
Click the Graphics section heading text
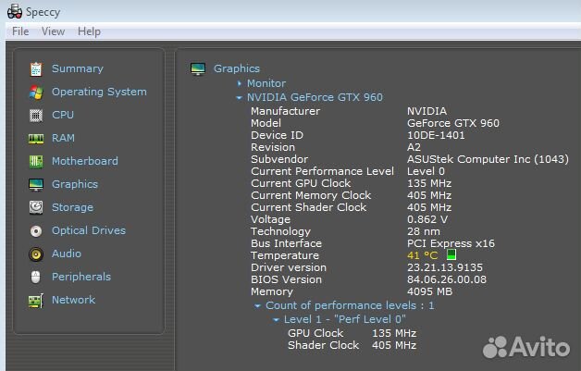pos(237,68)
